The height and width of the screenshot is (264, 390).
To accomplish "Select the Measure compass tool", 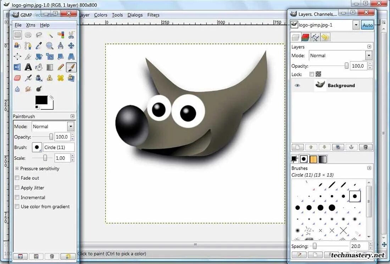I will pyautogui.click(x=60, y=46).
